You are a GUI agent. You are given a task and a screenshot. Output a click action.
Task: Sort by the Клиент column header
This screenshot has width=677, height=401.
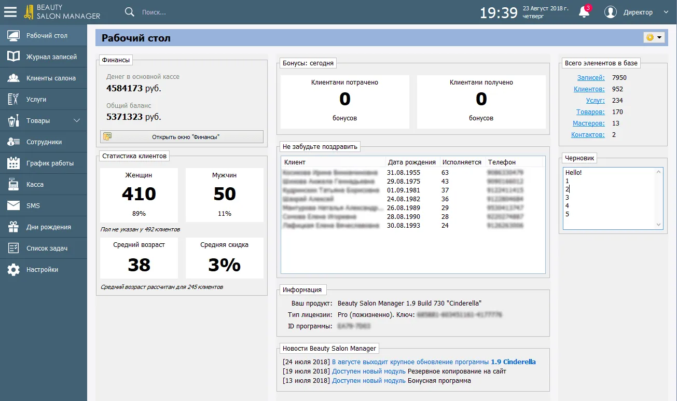click(334, 162)
